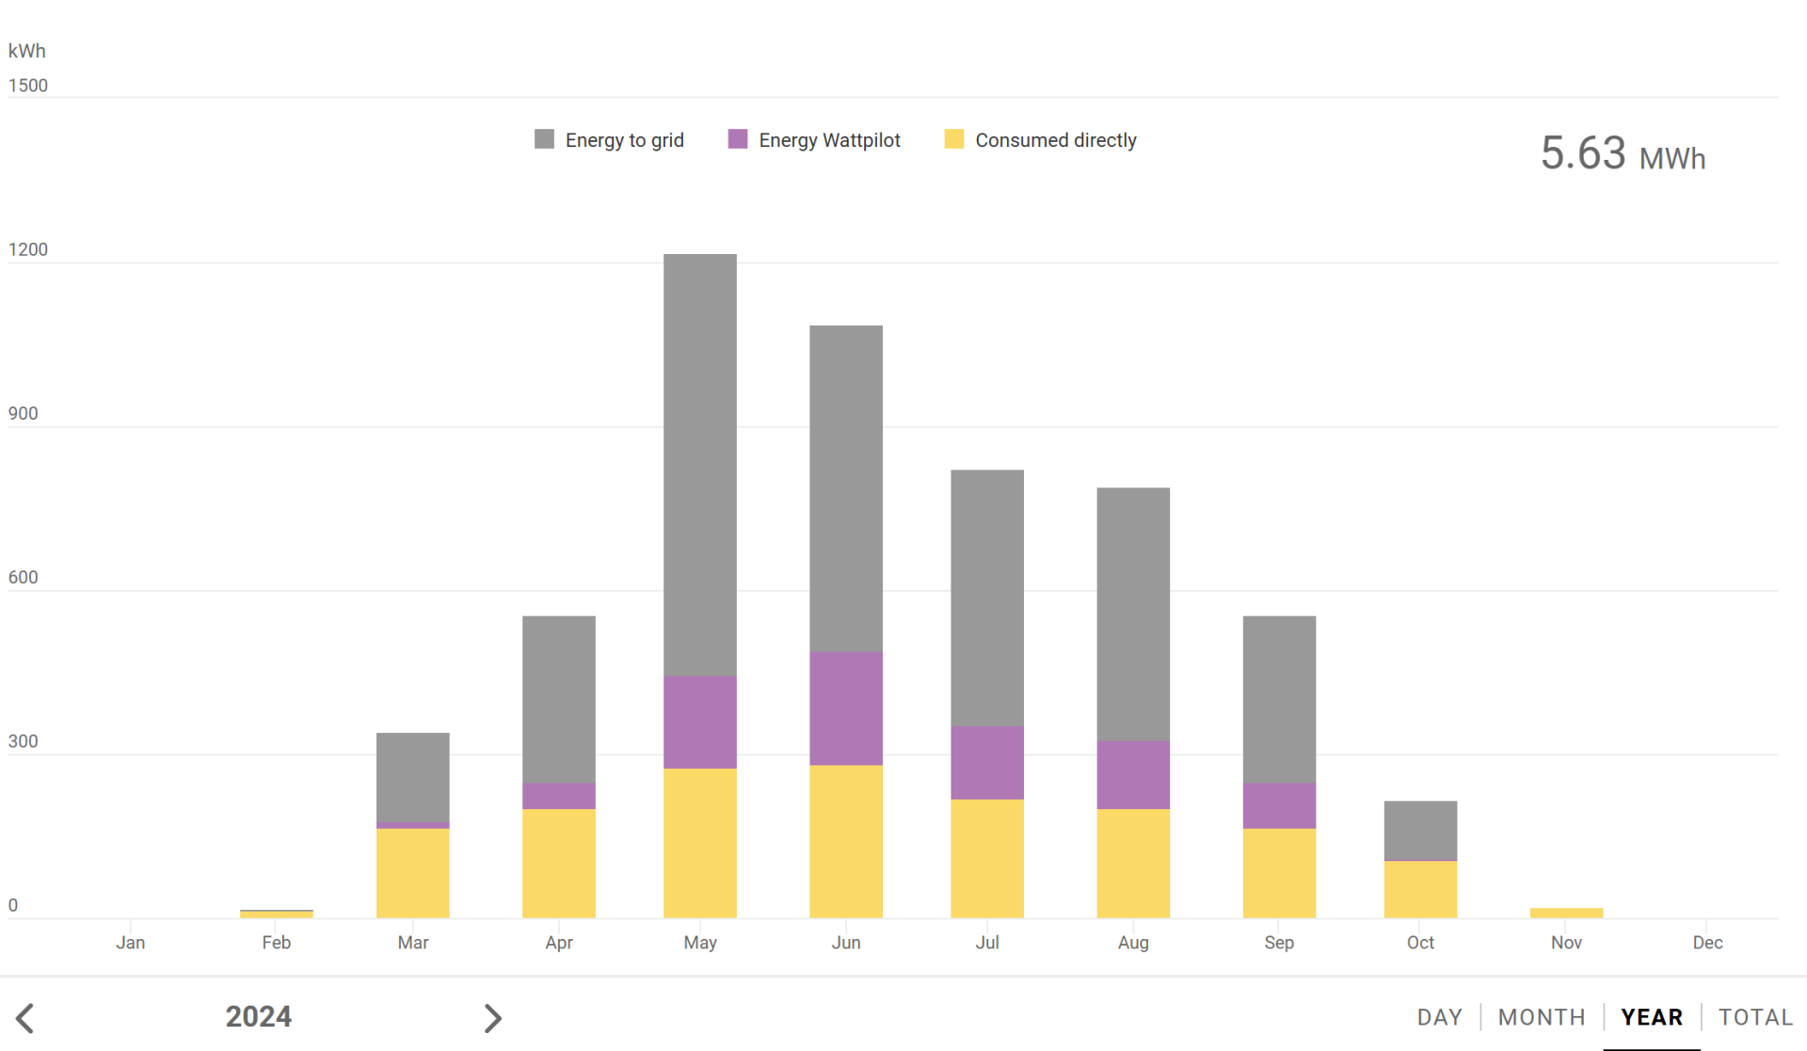Select the YEAR view tab

click(x=1651, y=1017)
